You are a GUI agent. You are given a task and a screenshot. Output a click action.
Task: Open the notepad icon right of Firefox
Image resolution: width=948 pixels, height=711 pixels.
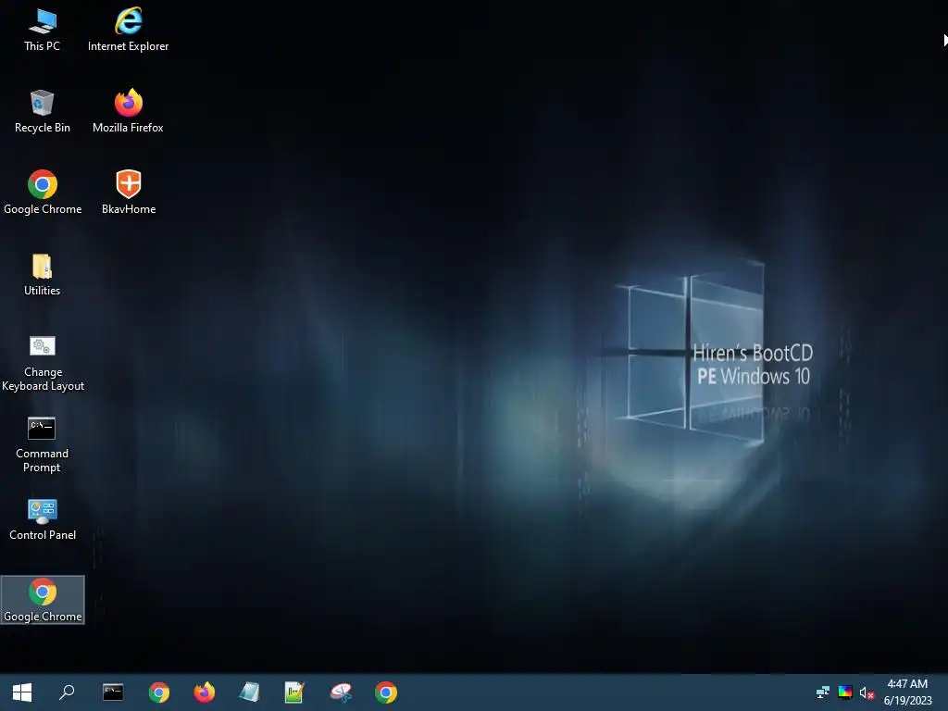(x=249, y=692)
